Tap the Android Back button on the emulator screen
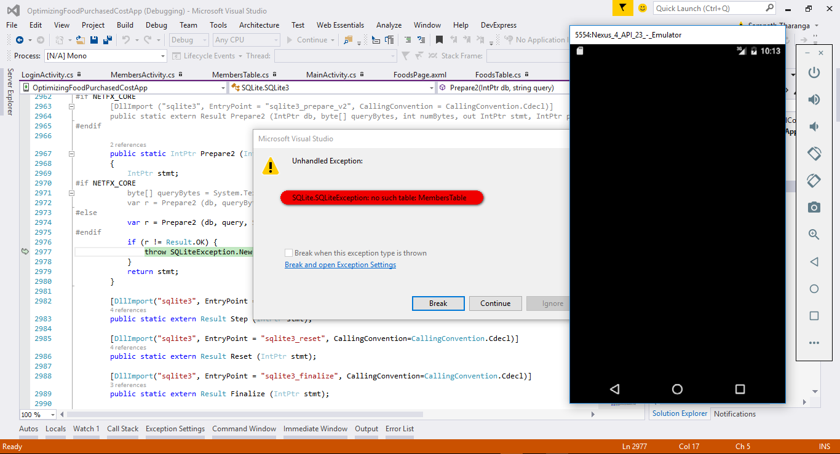 click(614, 389)
